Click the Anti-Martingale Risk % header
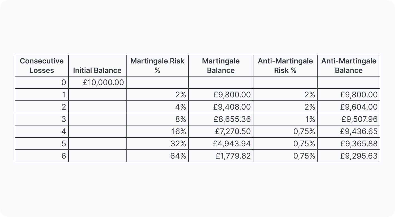Screen dimensions: 395x217 coord(285,66)
